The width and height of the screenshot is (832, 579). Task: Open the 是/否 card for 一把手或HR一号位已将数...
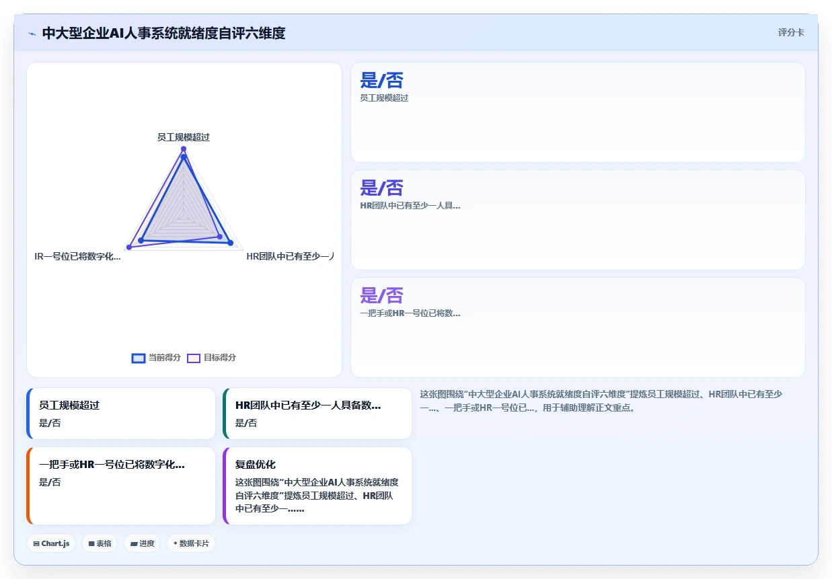(578, 327)
